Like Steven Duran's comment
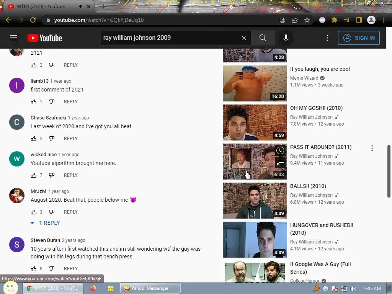This screenshot has width=392, height=294. (x=34, y=269)
